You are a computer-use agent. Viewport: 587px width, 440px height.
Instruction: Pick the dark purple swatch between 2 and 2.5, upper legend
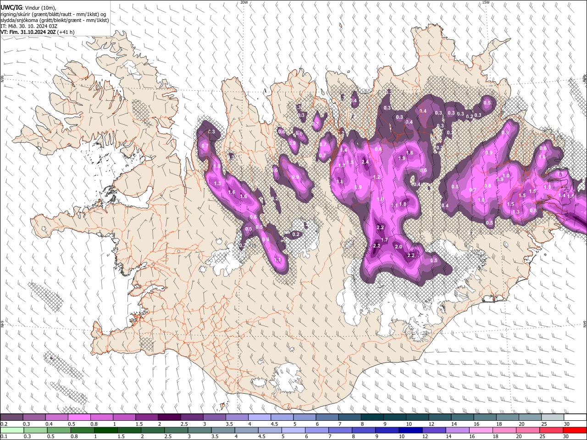[x=169, y=417]
